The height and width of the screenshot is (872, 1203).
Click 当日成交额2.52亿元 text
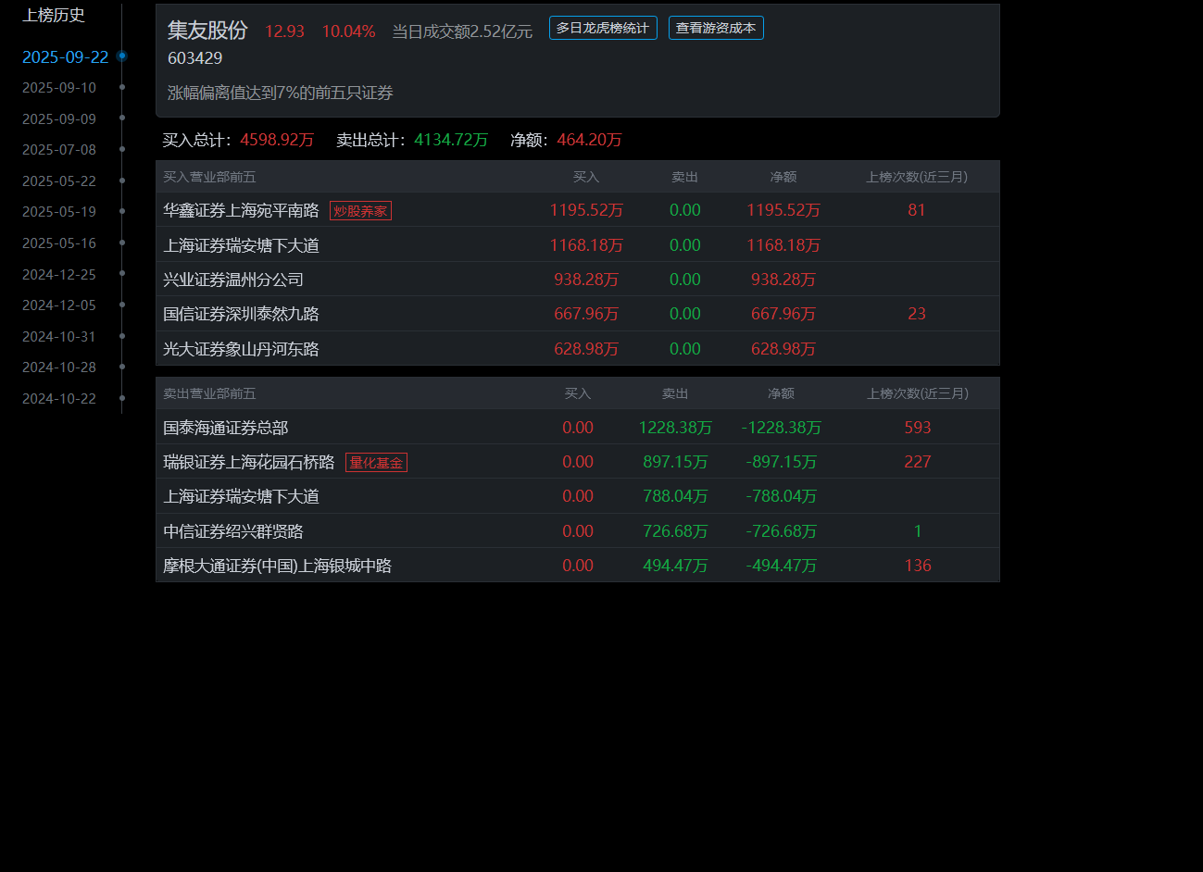point(462,31)
